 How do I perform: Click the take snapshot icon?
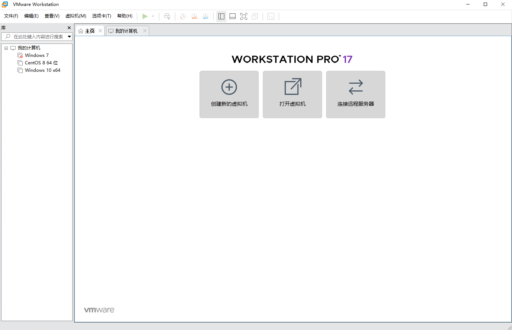pyautogui.click(x=183, y=16)
